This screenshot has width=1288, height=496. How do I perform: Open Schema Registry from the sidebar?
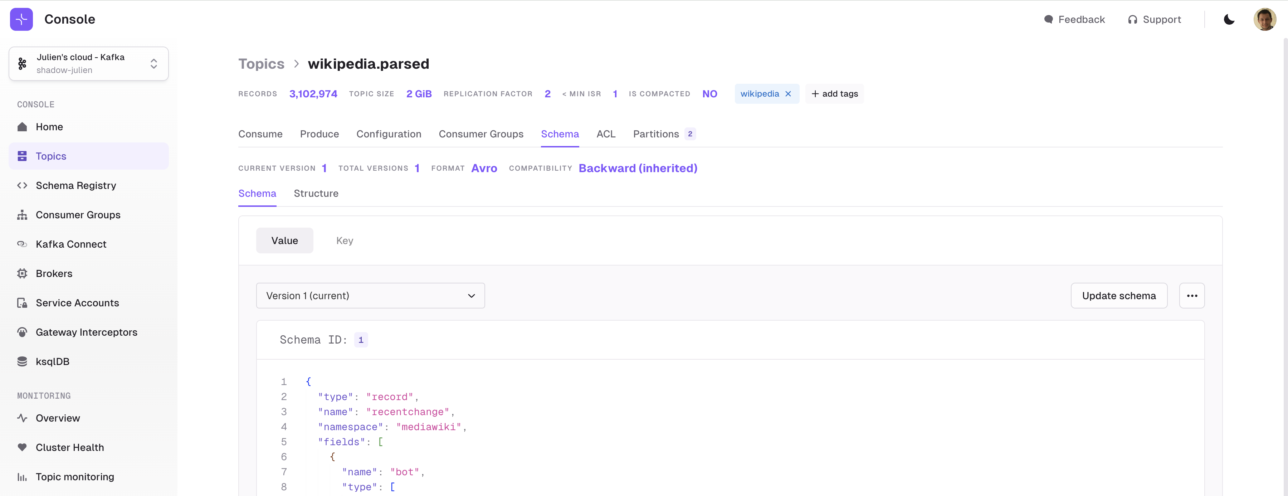pos(88,185)
